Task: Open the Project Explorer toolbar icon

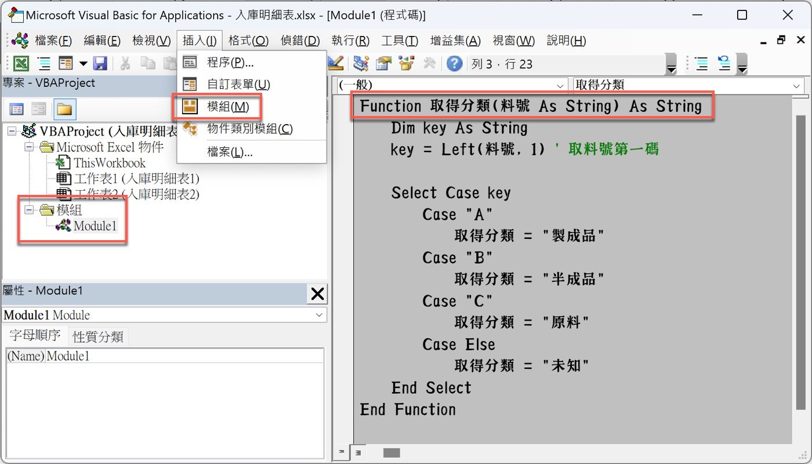Action: tap(361, 63)
